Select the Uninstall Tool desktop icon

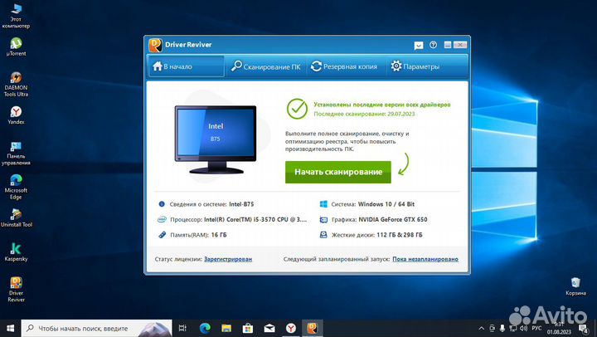coord(16,218)
